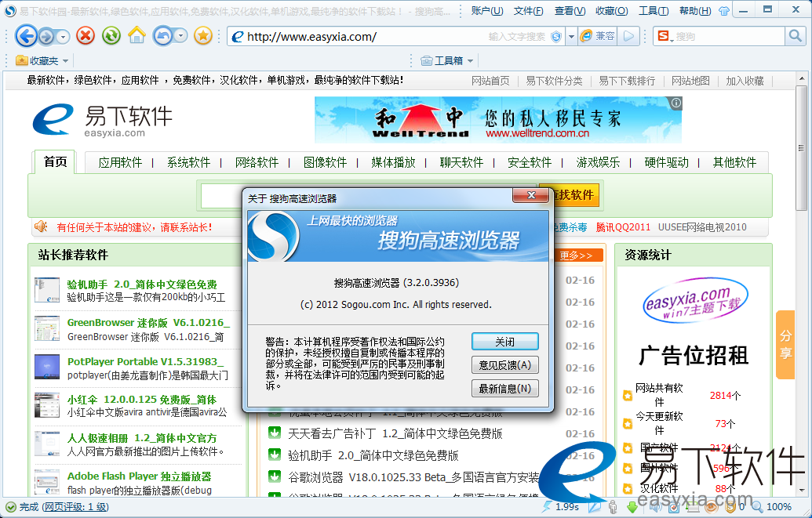
Task: Click 小红伞 12.0.0.125 免费版 link
Action: coord(142,400)
